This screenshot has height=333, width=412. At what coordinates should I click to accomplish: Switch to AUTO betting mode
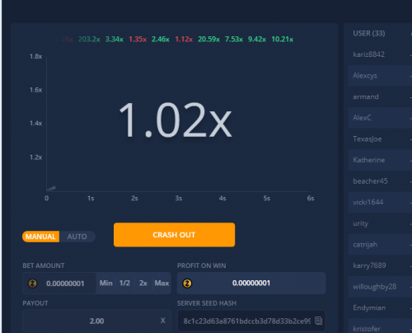click(77, 237)
